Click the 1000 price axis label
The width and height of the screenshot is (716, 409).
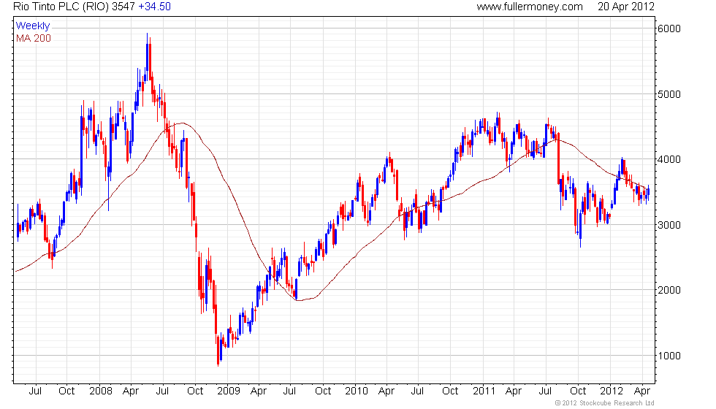(x=669, y=356)
